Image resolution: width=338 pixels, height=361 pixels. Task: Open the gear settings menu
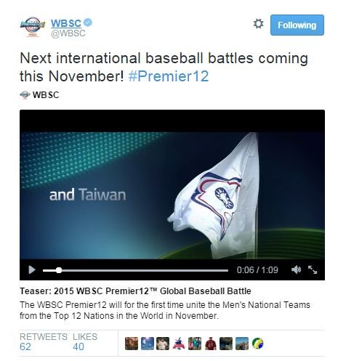(x=258, y=24)
